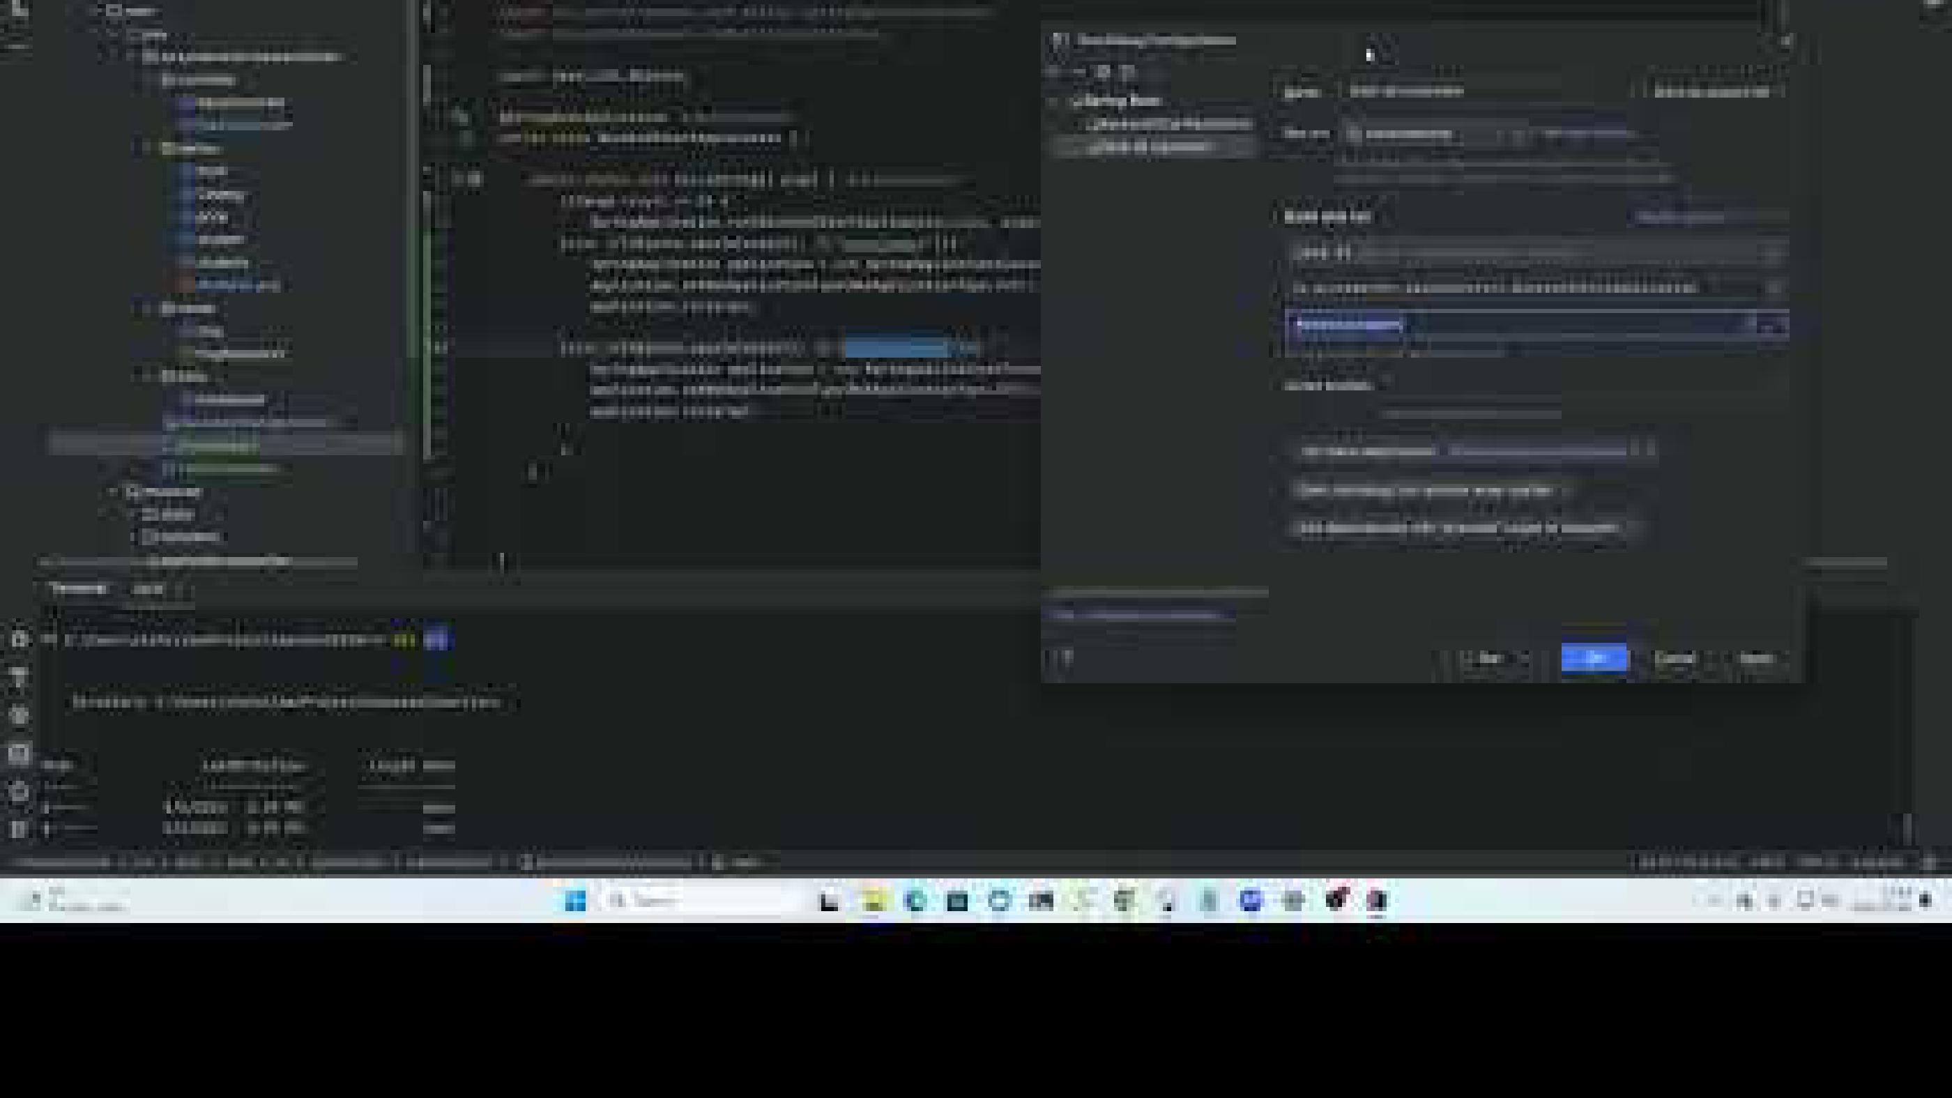Click inside the configuration Name input field
The image size is (1952, 1098).
1478,91
